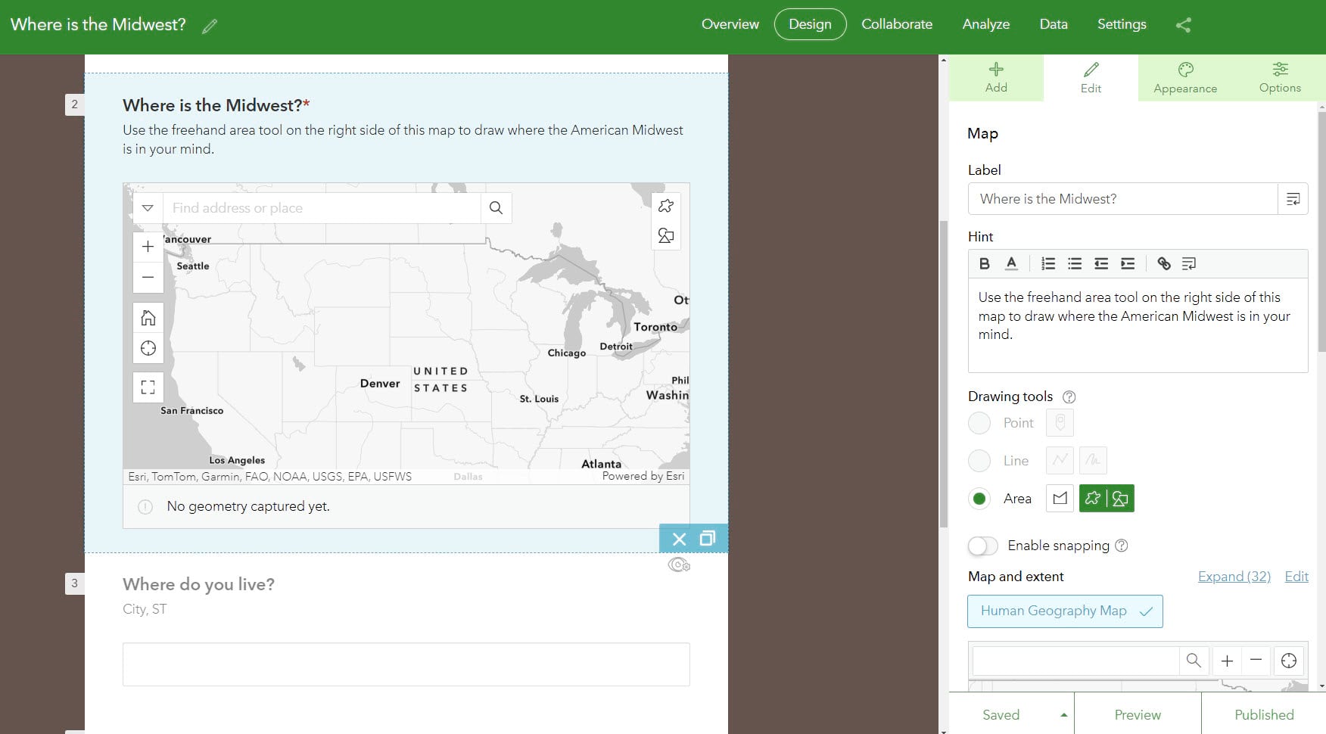
Task: Open the Collaborate tab
Action: pos(897,24)
